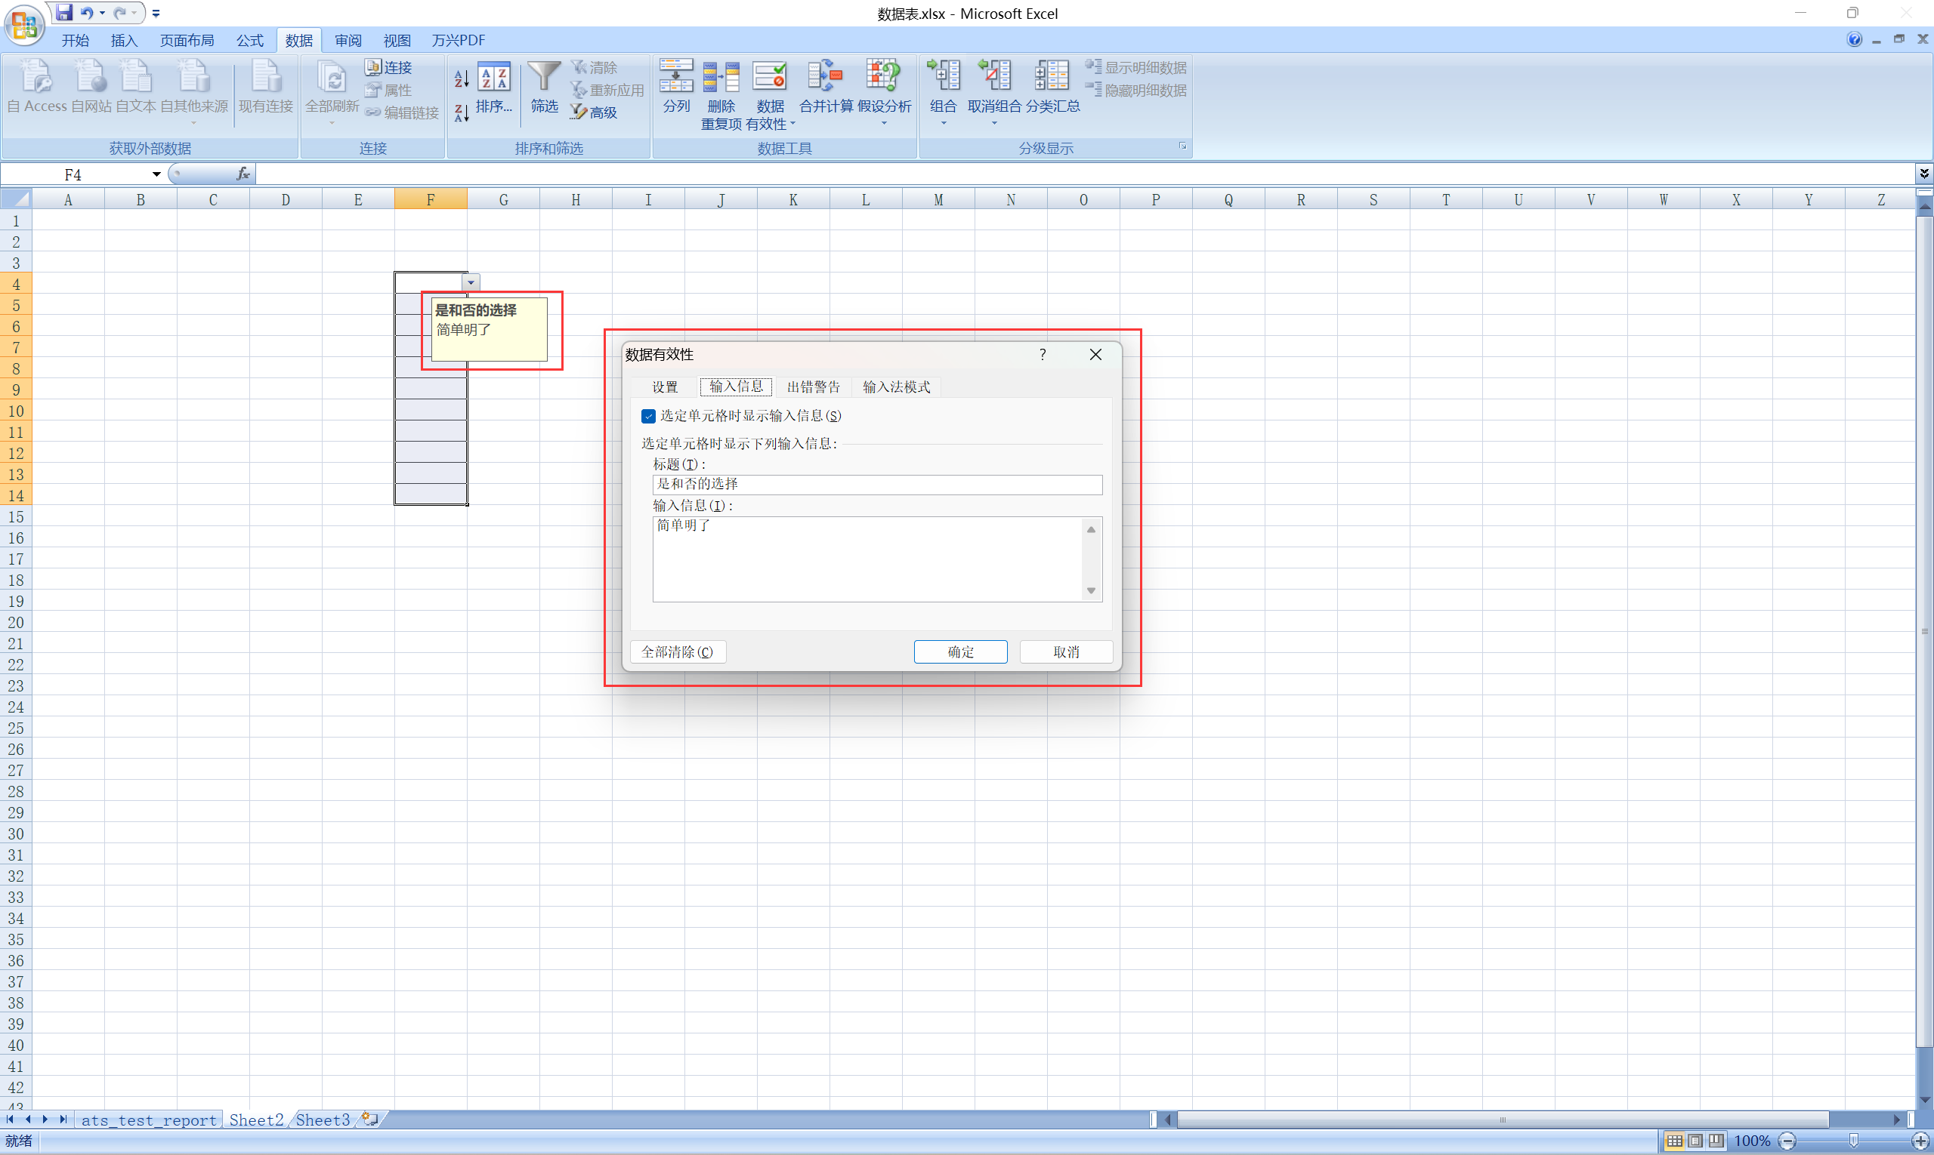This screenshot has height=1155, width=1934.
Task: Click the Sort Ascending A-Z icon
Action: (461, 78)
